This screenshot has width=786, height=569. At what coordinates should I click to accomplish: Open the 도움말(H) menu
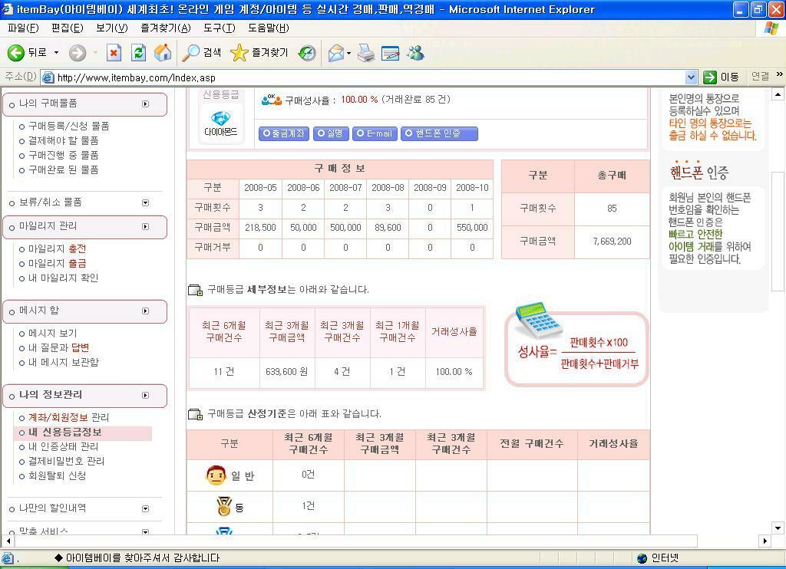(268, 28)
